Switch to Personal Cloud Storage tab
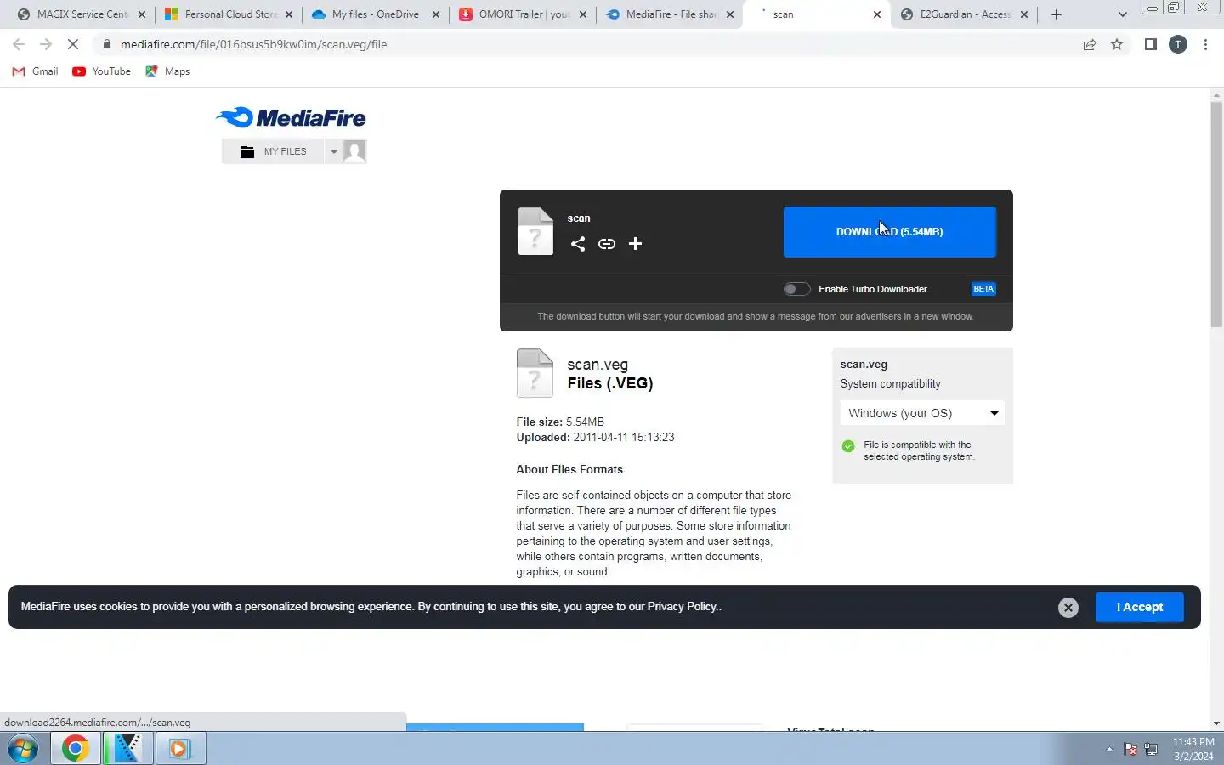The width and height of the screenshot is (1224, 765). [228, 14]
